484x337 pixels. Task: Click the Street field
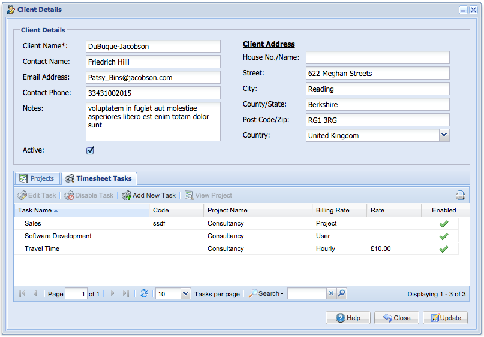377,73
